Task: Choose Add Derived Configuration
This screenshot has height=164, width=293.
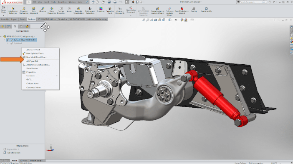Action: [x=38, y=65]
